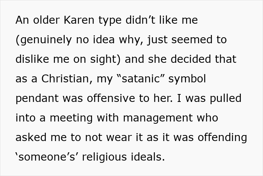Click the word "dislike"
This screenshot has height=176, width=263.
coord(32,59)
